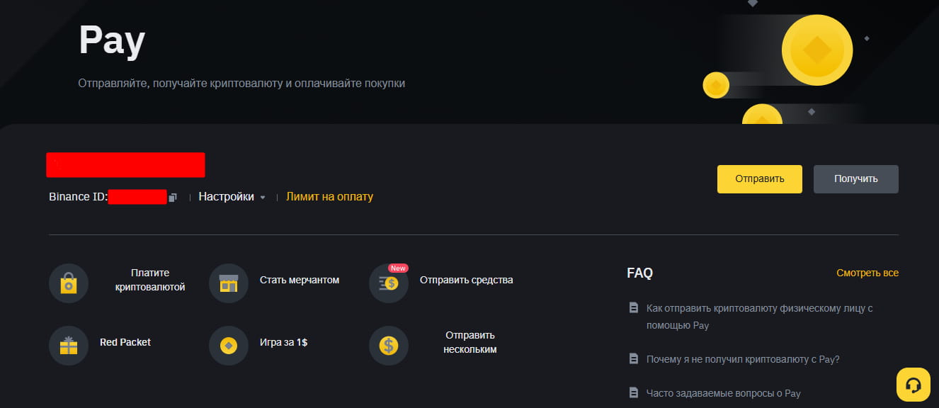Open Смотреть все in the FAQ

coord(867,273)
